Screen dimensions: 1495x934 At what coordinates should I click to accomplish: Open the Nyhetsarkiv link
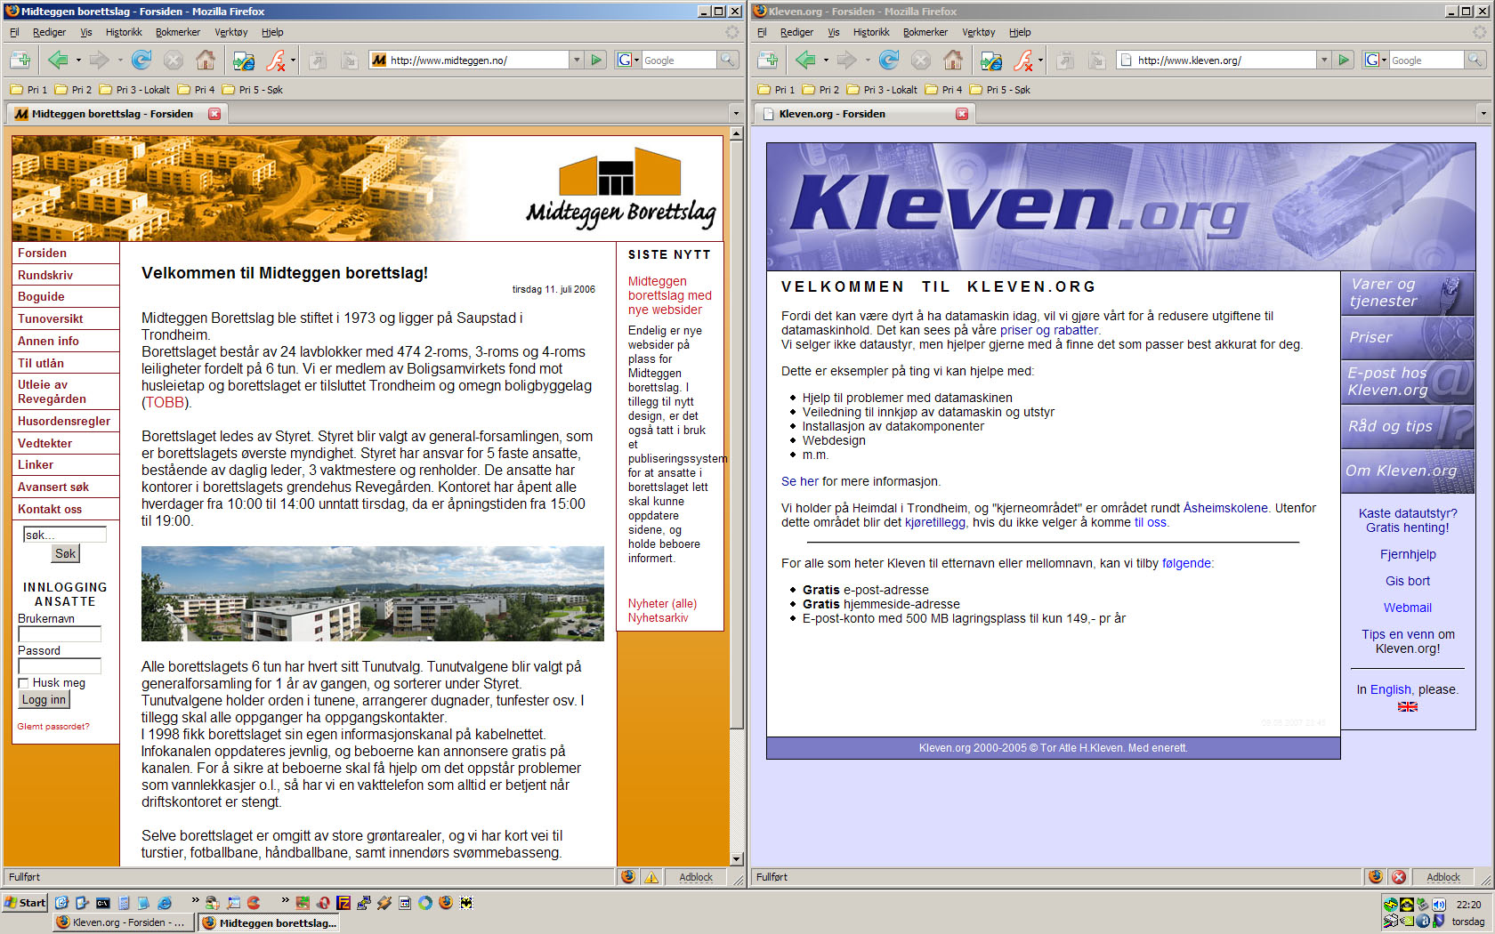pos(658,618)
